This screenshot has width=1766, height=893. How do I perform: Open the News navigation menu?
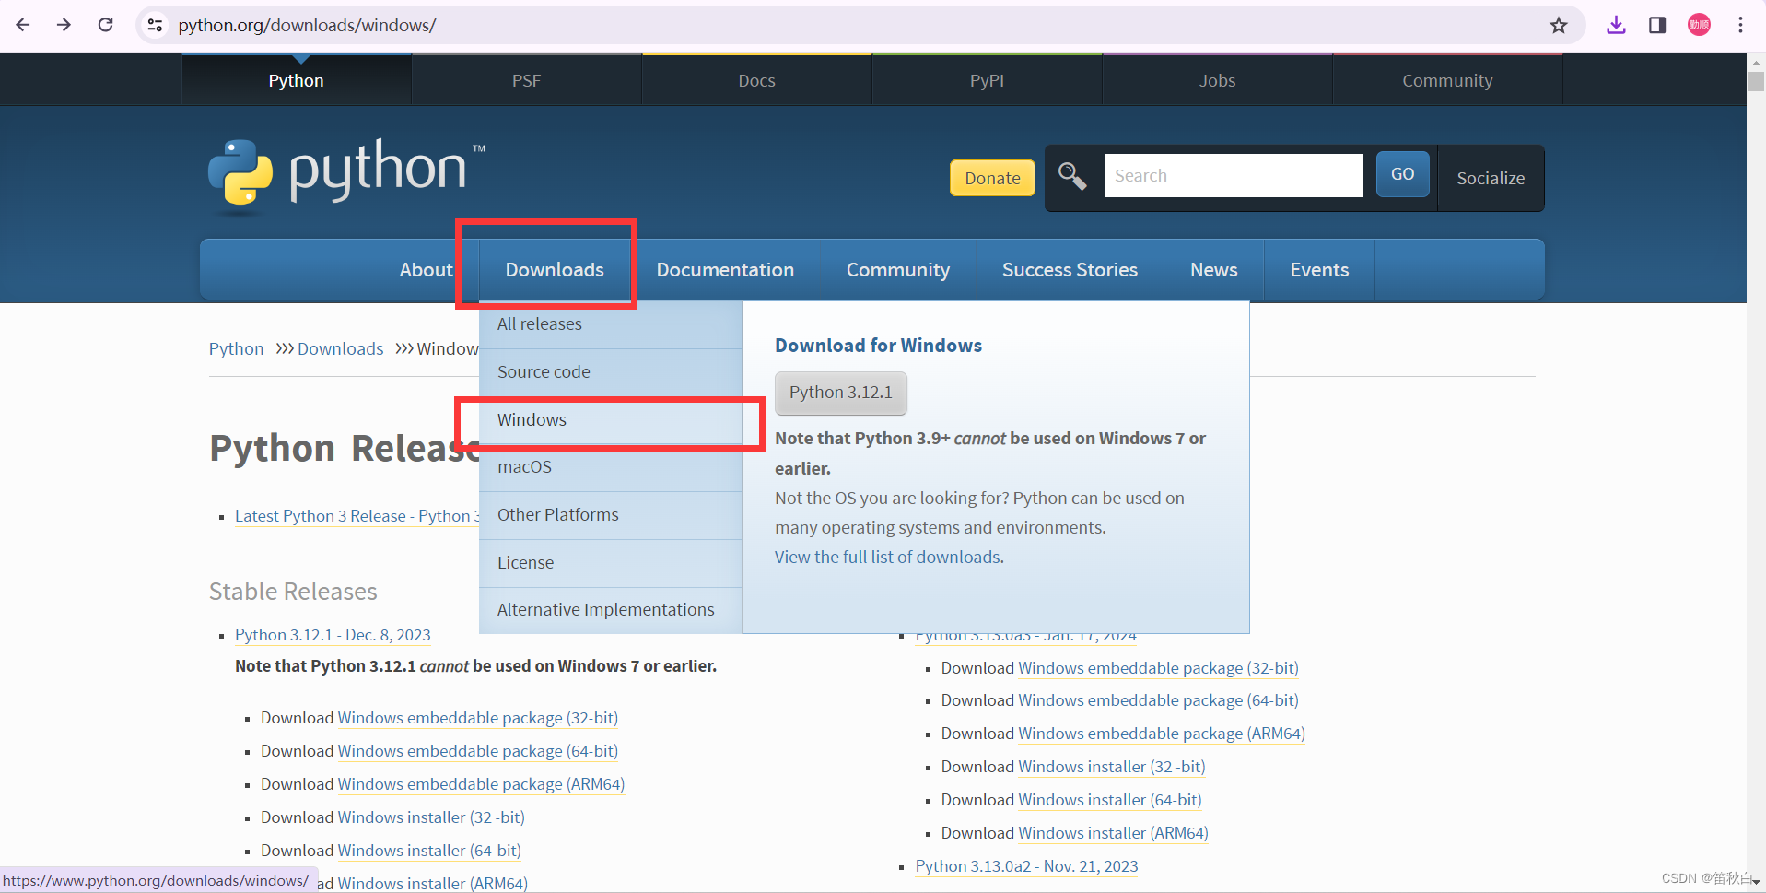(1213, 270)
